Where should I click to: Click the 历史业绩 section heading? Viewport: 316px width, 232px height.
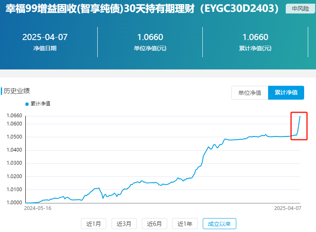click(17, 91)
